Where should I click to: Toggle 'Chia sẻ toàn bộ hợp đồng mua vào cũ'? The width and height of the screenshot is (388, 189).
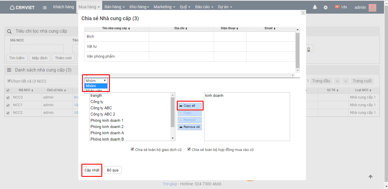[189, 149]
